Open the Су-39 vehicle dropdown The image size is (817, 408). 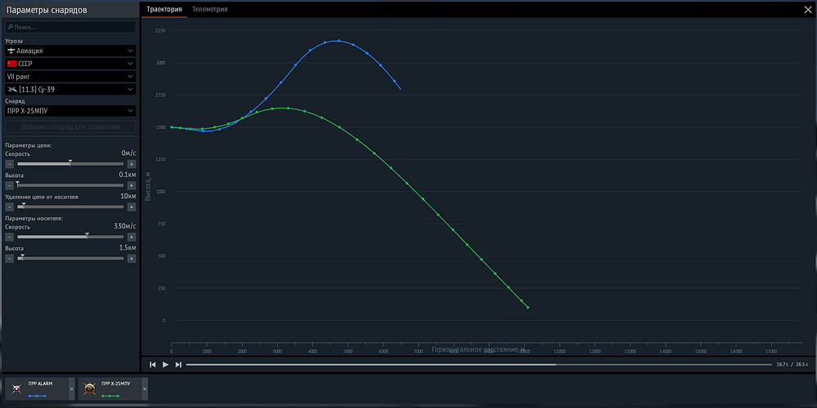point(70,90)
